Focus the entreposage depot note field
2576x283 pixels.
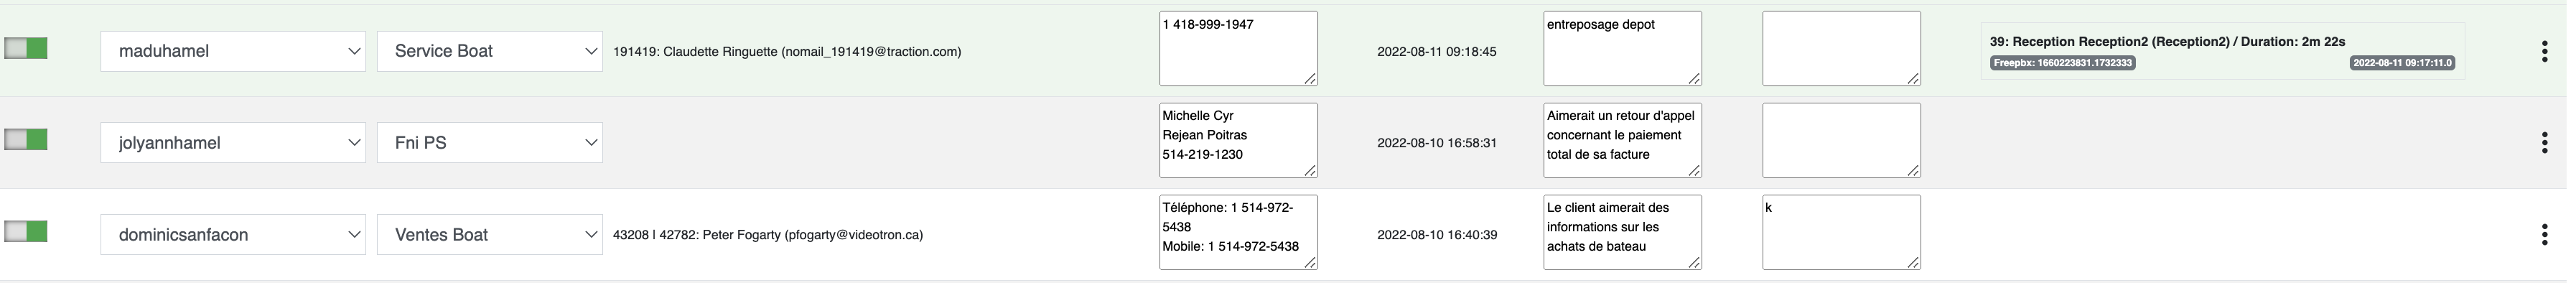click(1622, 48)
